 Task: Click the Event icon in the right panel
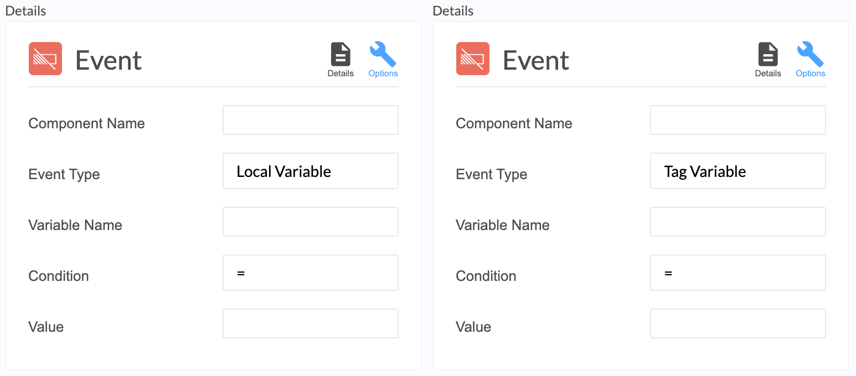473,59
